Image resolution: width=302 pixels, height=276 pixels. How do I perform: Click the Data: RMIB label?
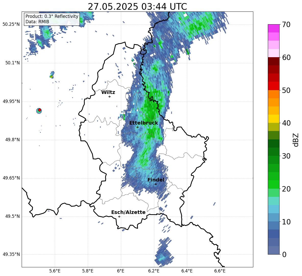(37, 22)
